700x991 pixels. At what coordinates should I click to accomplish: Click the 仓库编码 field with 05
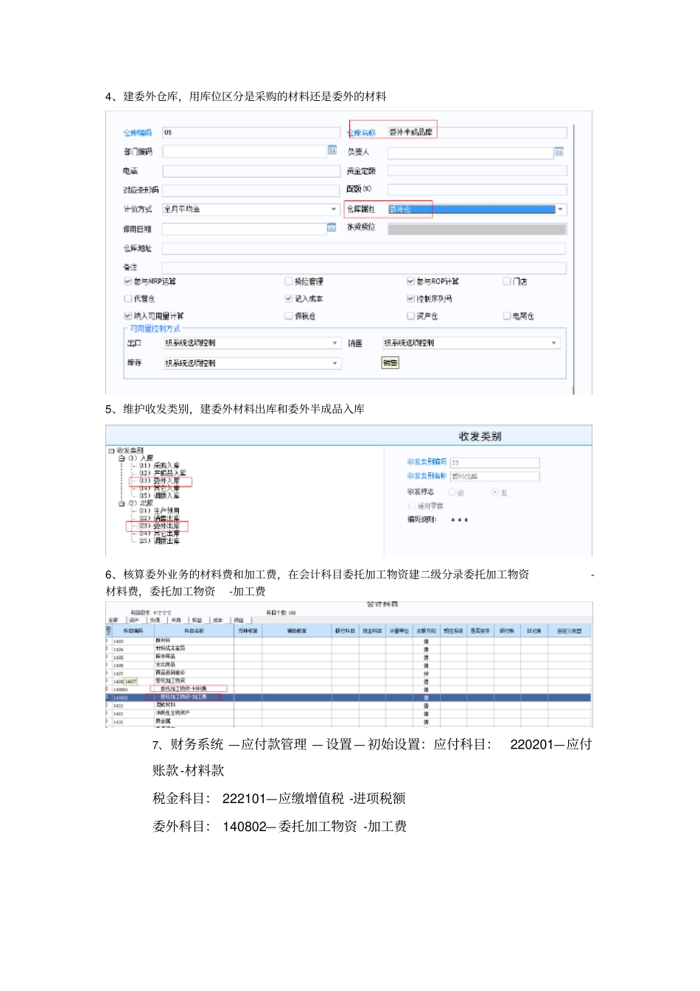pos(251,133)
